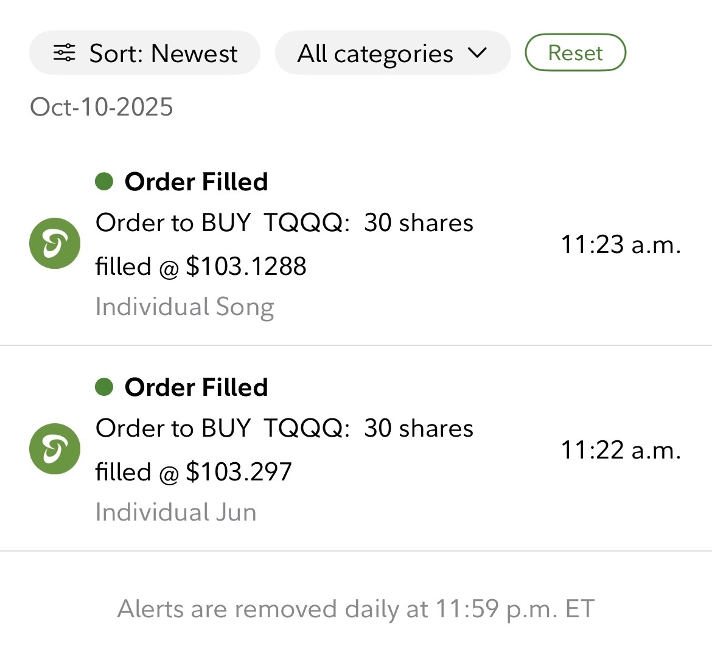Click the Oct-10-2025 date header
Screen dimensions: 712x672
tap(102, 107)
